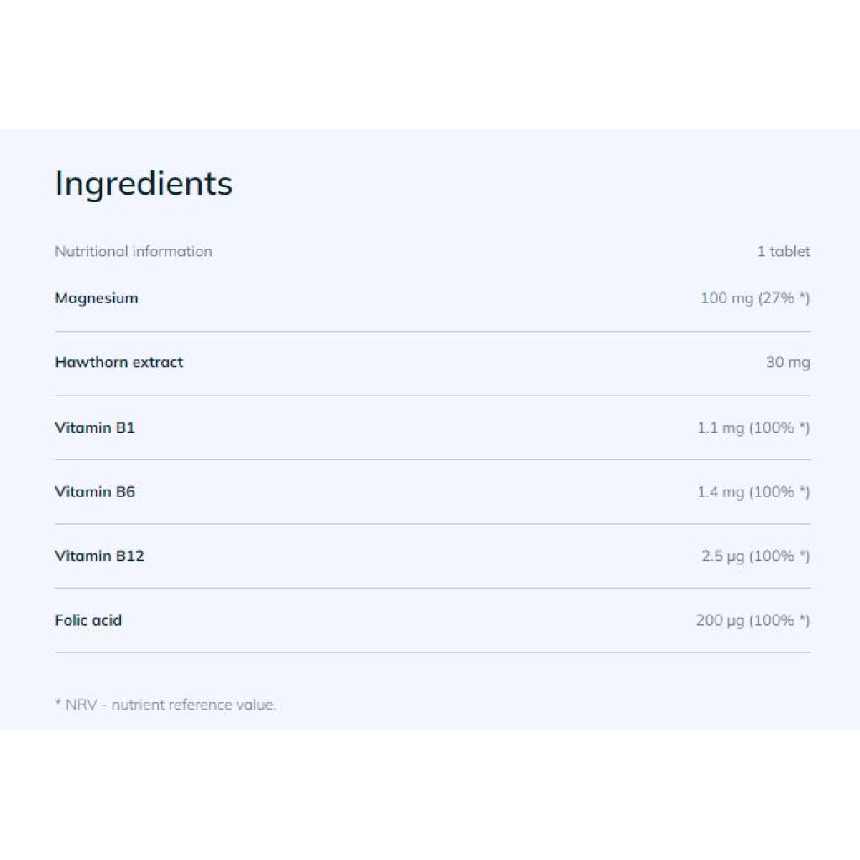Select the Nutritional information label
860x860 pixels.
coord(134,251)
